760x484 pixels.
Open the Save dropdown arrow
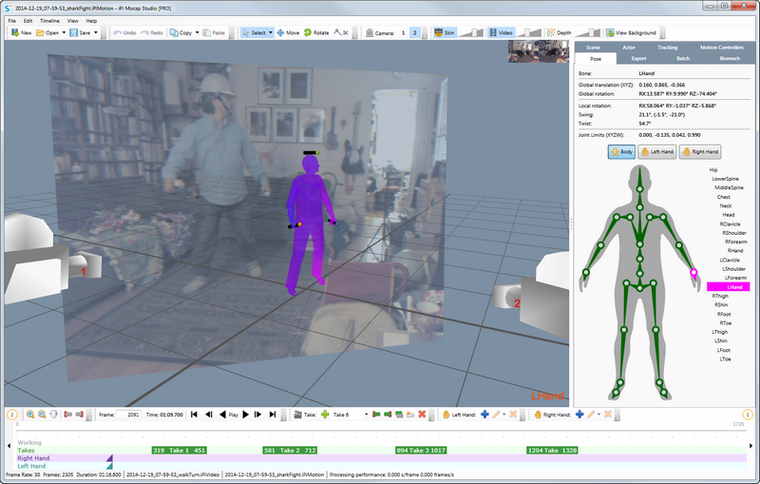coord(96,32)
